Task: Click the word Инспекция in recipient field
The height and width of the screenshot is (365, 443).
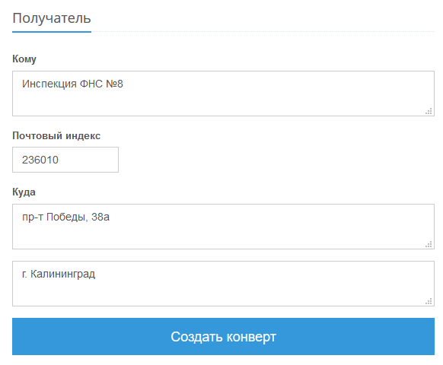Action: click(49, 84)
